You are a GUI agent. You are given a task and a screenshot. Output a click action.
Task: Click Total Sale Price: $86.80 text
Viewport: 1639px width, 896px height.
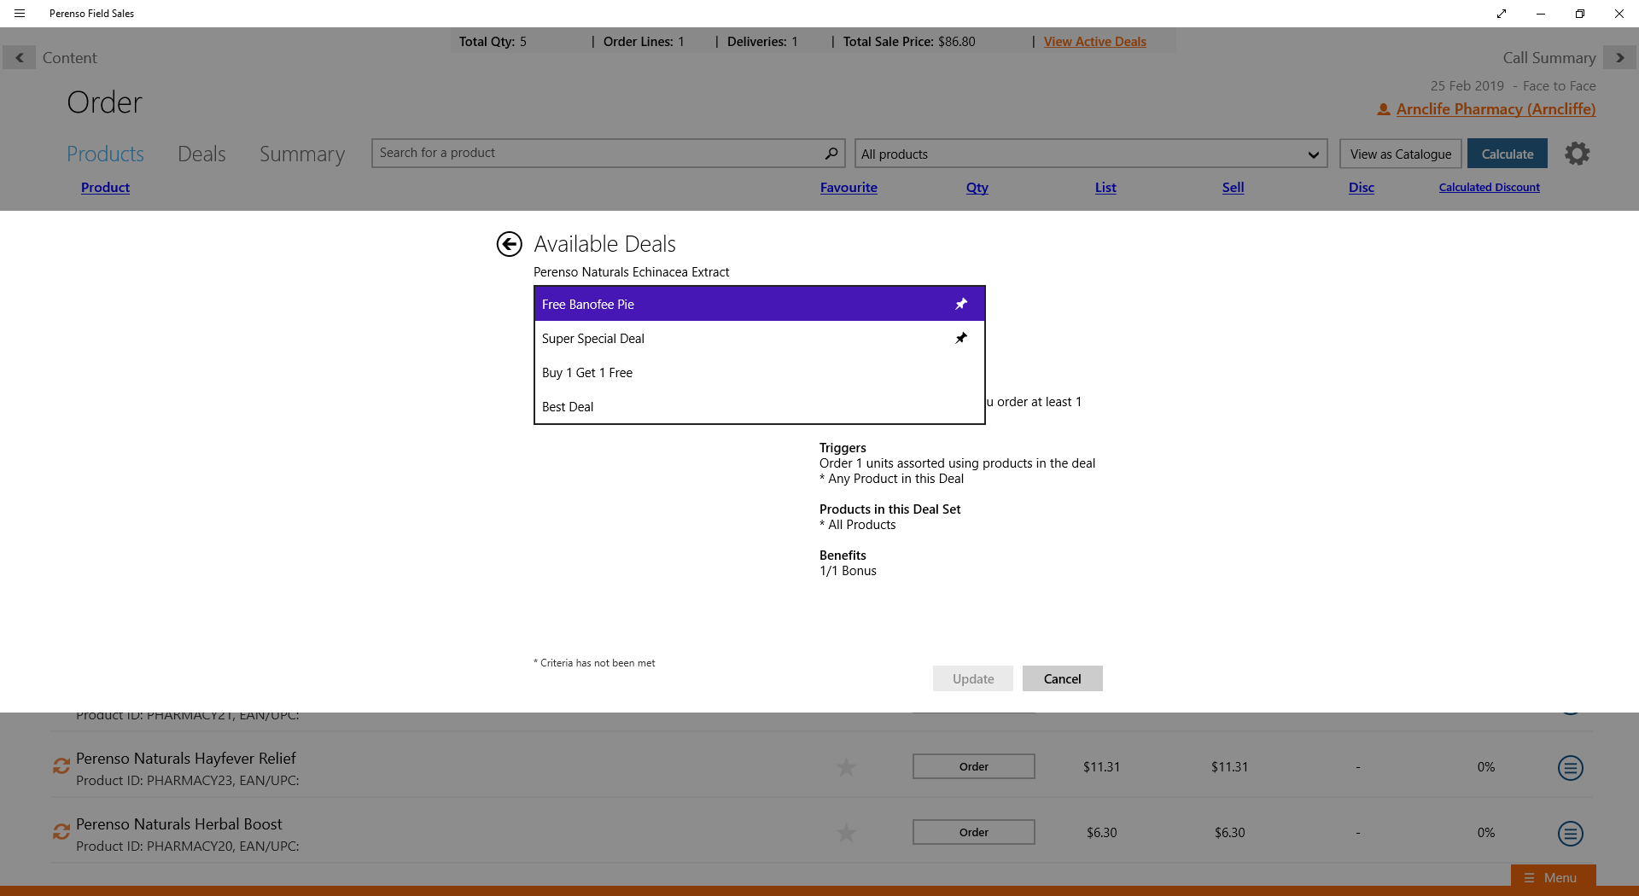point(908,41)
